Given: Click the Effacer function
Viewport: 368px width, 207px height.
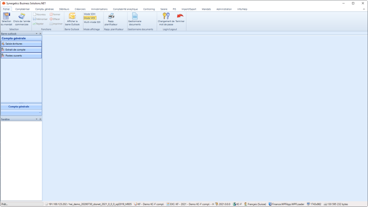Looking at the screenshot, I should point(55,19).
